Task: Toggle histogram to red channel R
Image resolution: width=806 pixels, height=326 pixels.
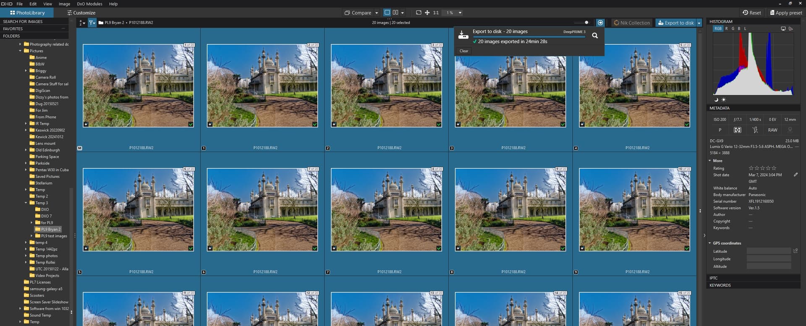Action: pos(727,29)
